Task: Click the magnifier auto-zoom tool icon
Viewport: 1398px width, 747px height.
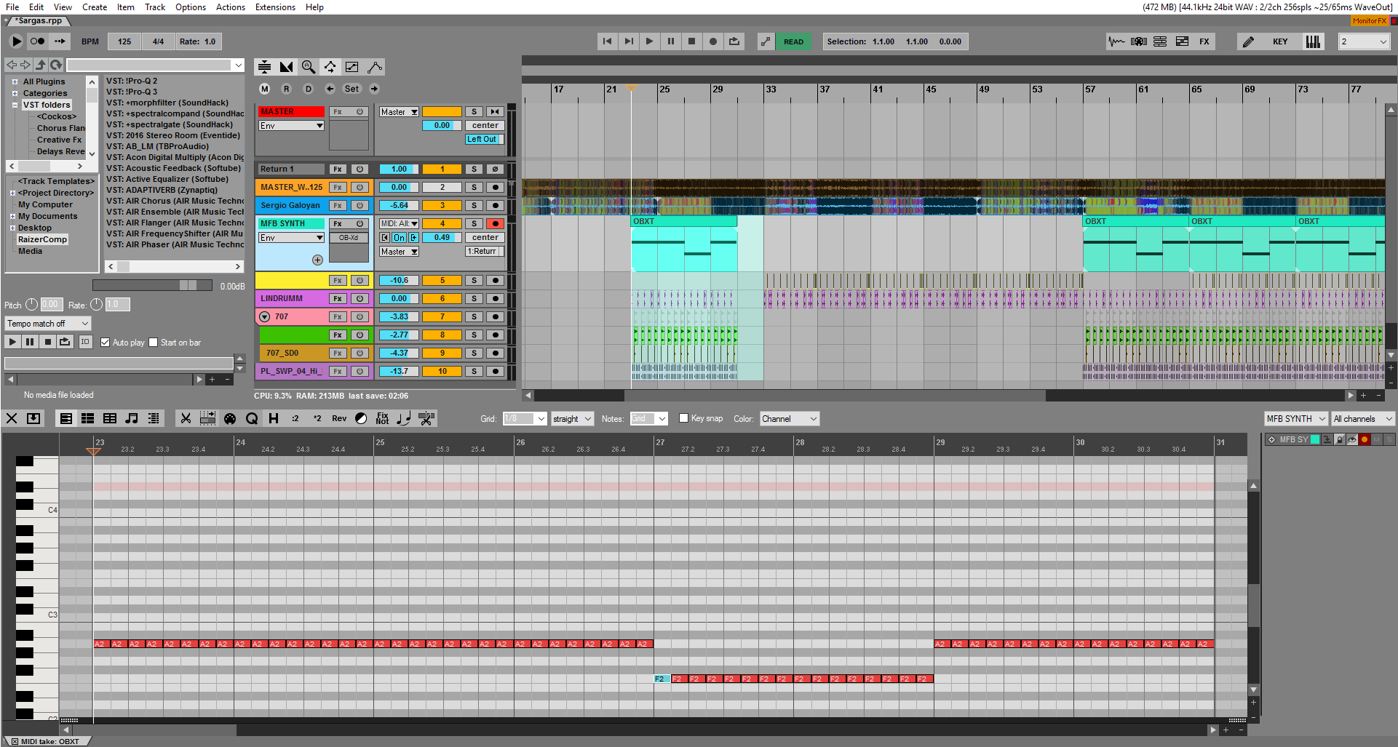Action: click(x=309, y=67)
